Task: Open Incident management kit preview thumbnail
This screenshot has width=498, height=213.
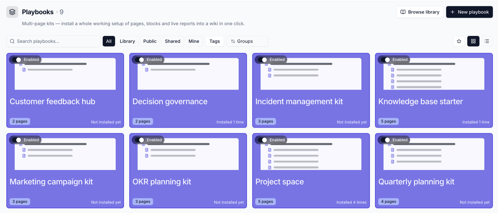Action: tap(311, 74)
